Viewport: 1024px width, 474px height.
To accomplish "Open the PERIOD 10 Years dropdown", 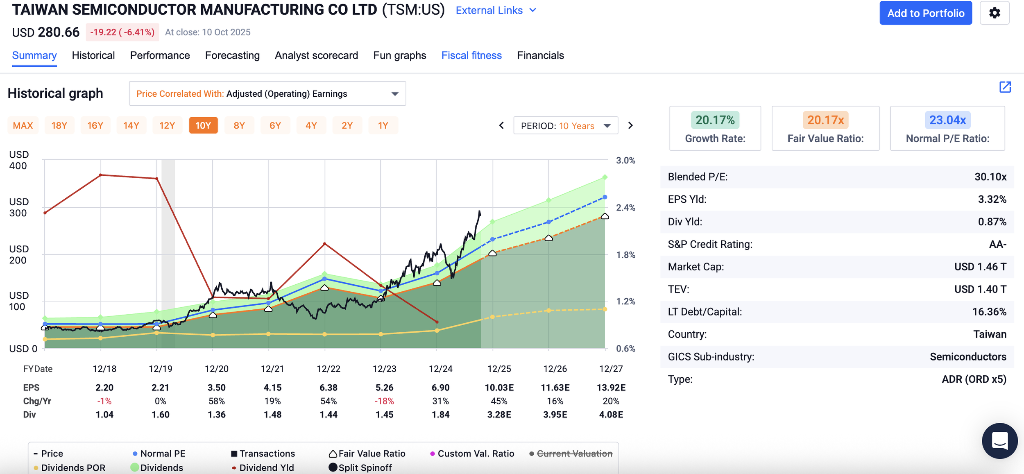I will point(566,125).
